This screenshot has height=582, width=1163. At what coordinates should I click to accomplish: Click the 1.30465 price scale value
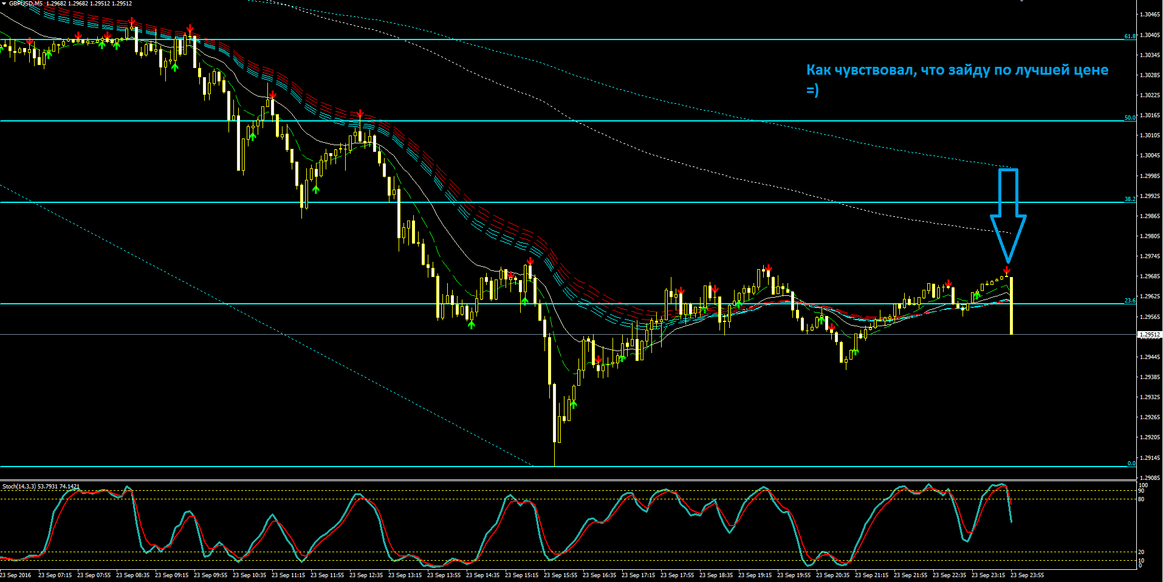click(x=1150, y=15)
